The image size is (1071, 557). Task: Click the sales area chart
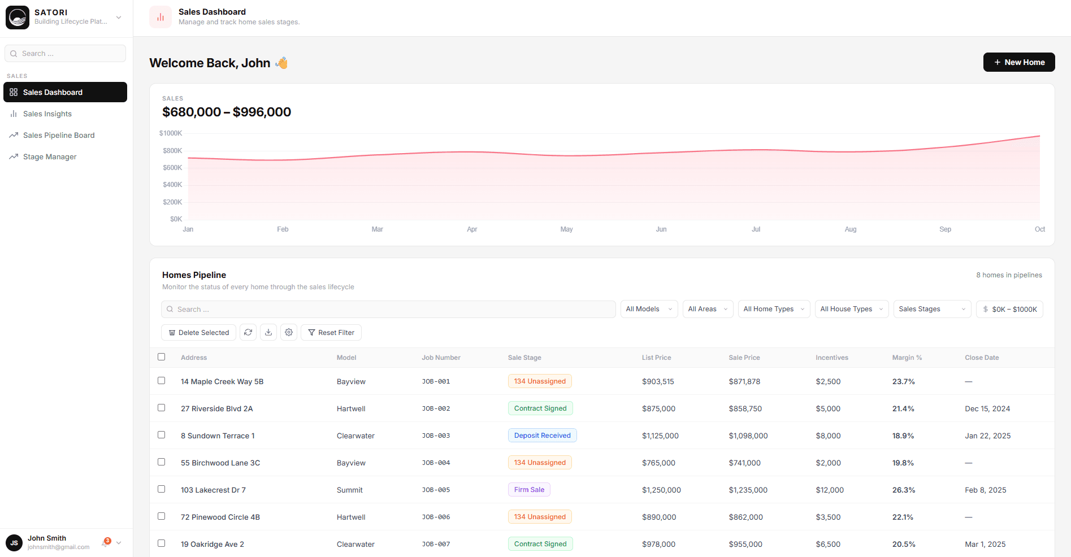613,178
